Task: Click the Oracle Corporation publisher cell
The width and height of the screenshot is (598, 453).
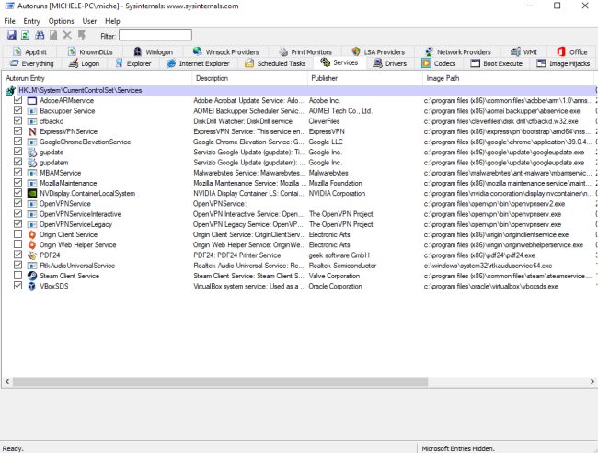Action: 335,286
